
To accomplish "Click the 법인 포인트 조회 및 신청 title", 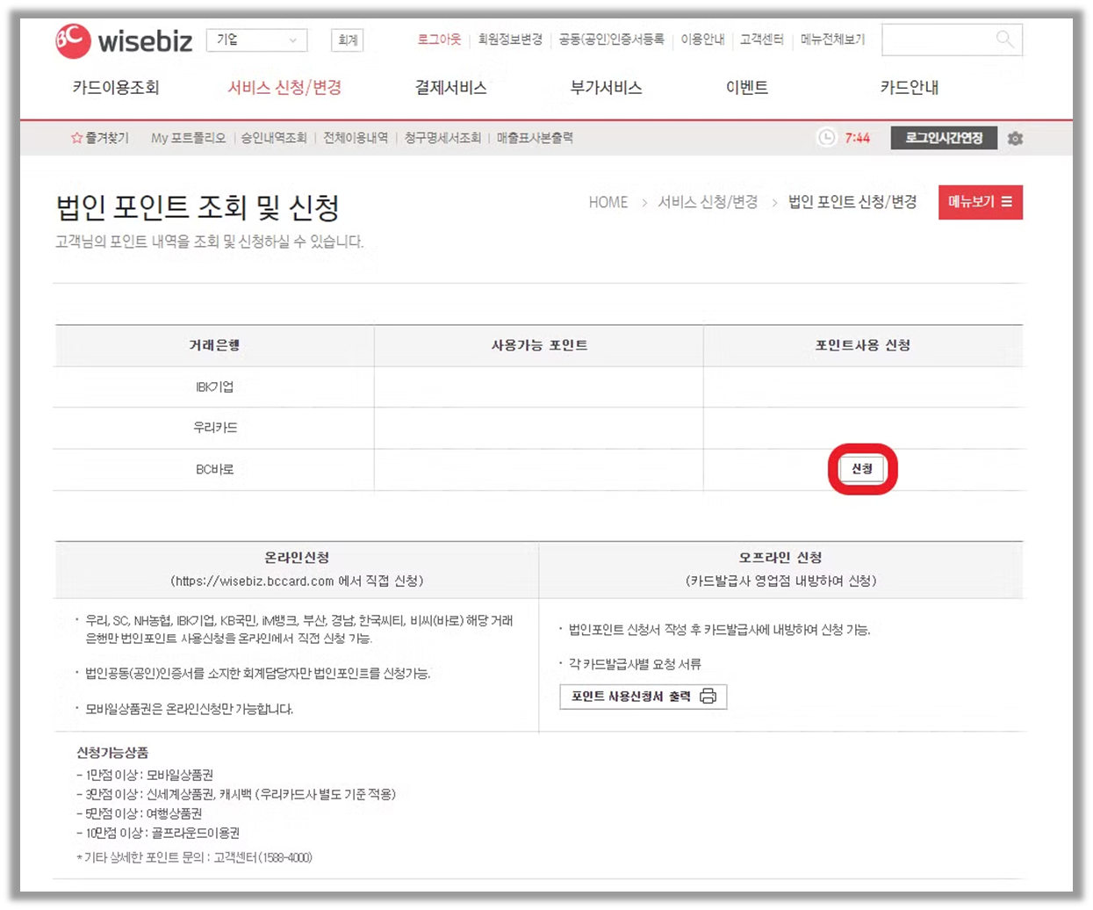I will tap(198, 207).
